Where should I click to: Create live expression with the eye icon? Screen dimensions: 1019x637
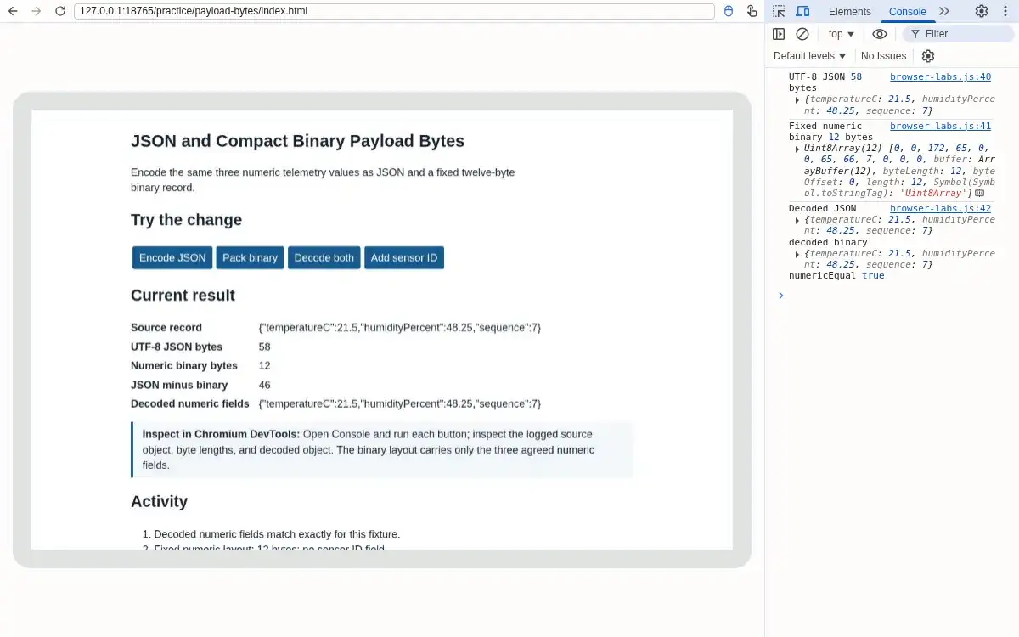pyautogui.click(x=880, y=34)
